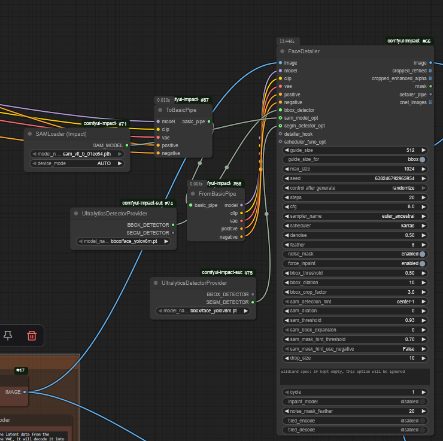Click the FaceDetailer image output connector dot
The height and width of the screenshot is (441, 443).
pos(431,63)
